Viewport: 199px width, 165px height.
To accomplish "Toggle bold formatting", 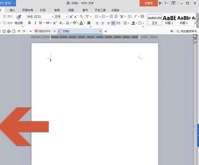I will point(29,23).
